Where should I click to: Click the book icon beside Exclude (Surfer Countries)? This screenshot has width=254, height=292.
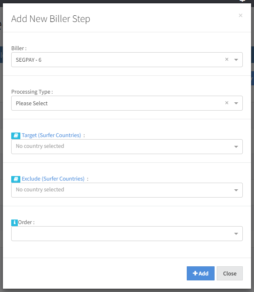(x=16, y=179)
